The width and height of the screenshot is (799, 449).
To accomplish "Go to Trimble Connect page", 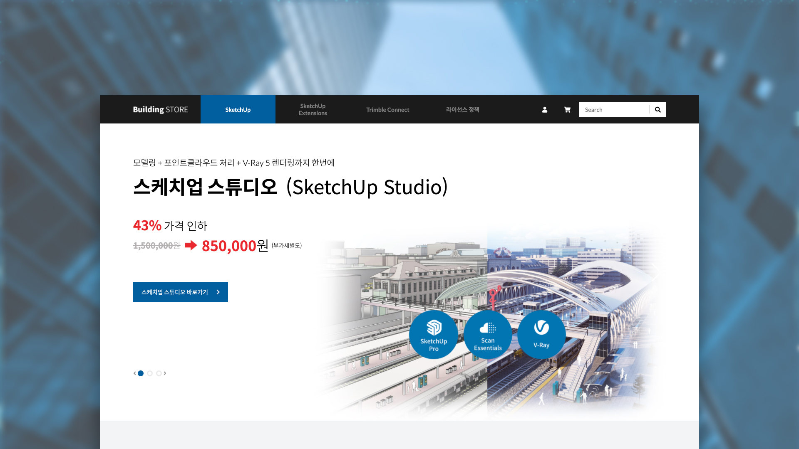I will [x=388, y=110].
